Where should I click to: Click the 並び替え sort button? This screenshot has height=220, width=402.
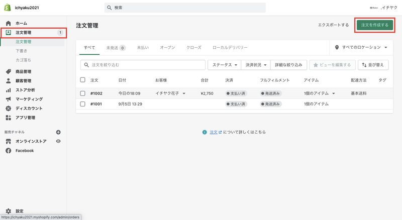click(373, 65)
